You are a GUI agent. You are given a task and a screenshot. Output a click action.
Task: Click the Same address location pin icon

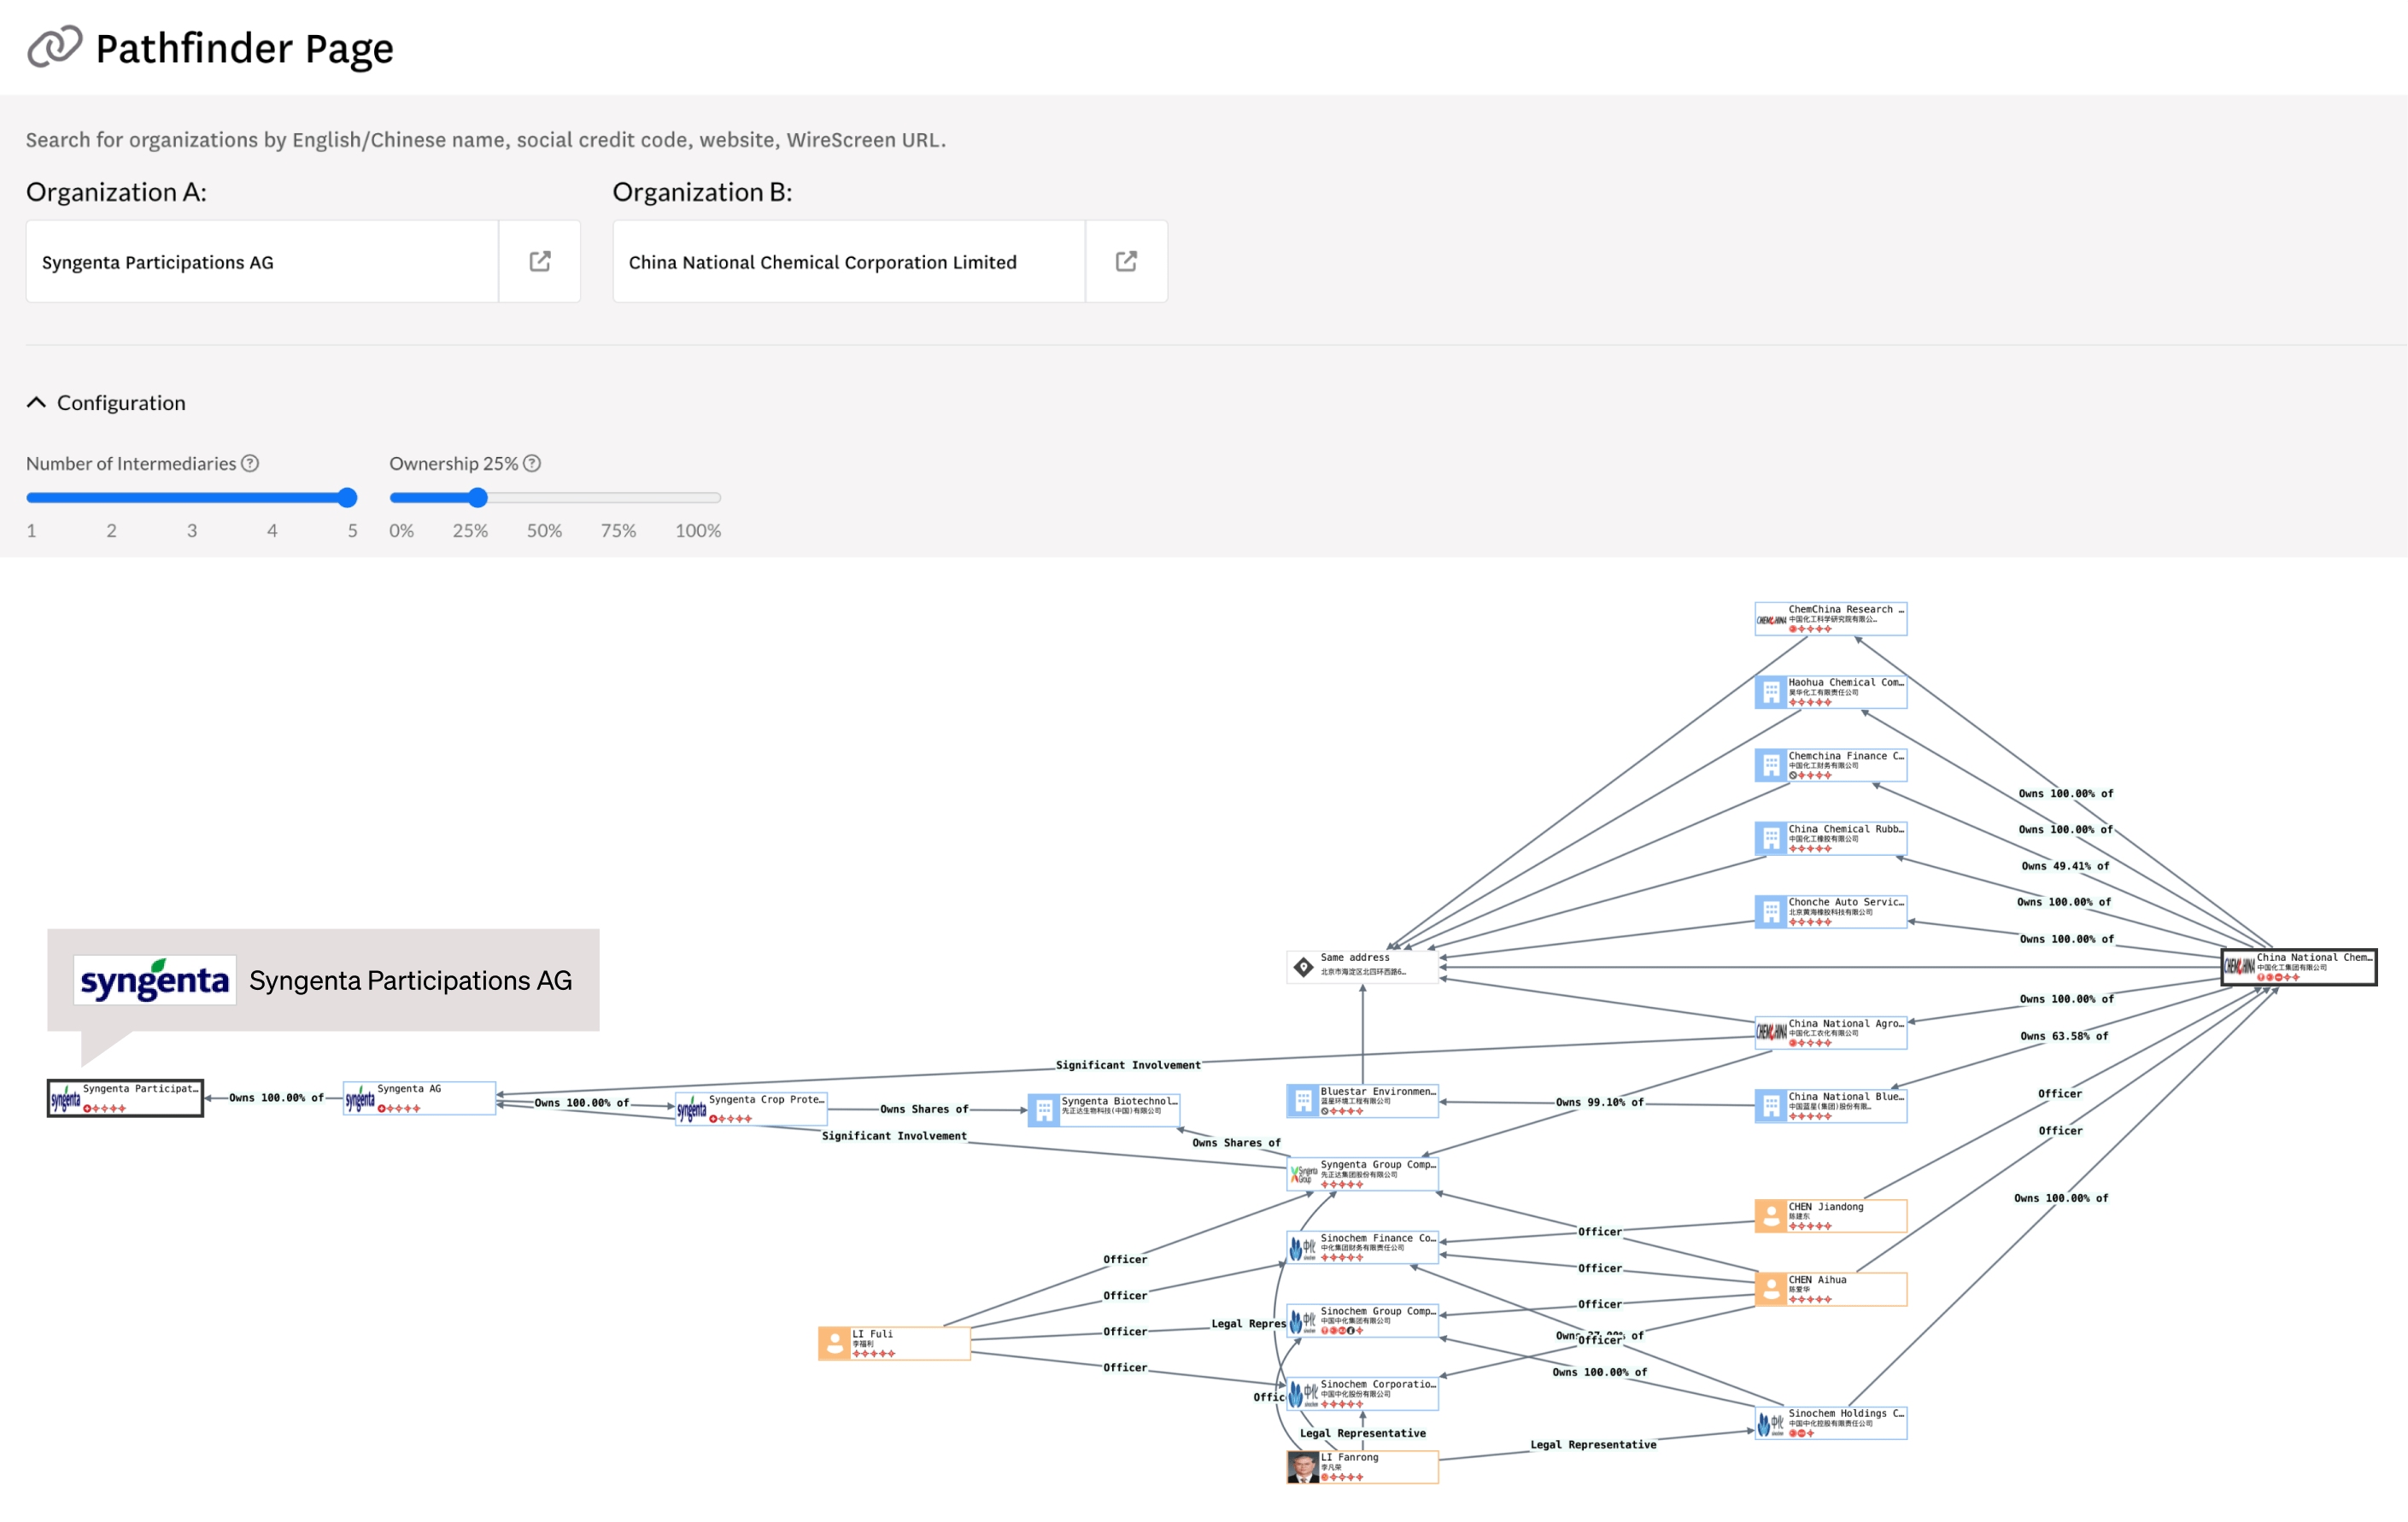(x=1303, y=967)
